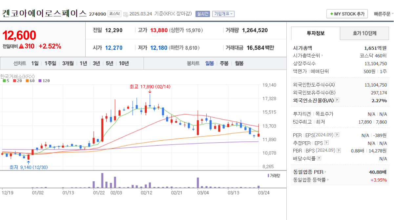
Task: Click the calendar icon beside the date
Action: point(126,14)
